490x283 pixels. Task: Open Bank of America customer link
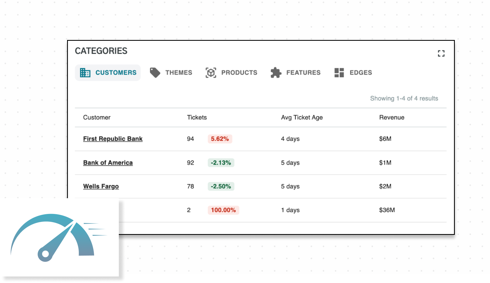[108, 163]
